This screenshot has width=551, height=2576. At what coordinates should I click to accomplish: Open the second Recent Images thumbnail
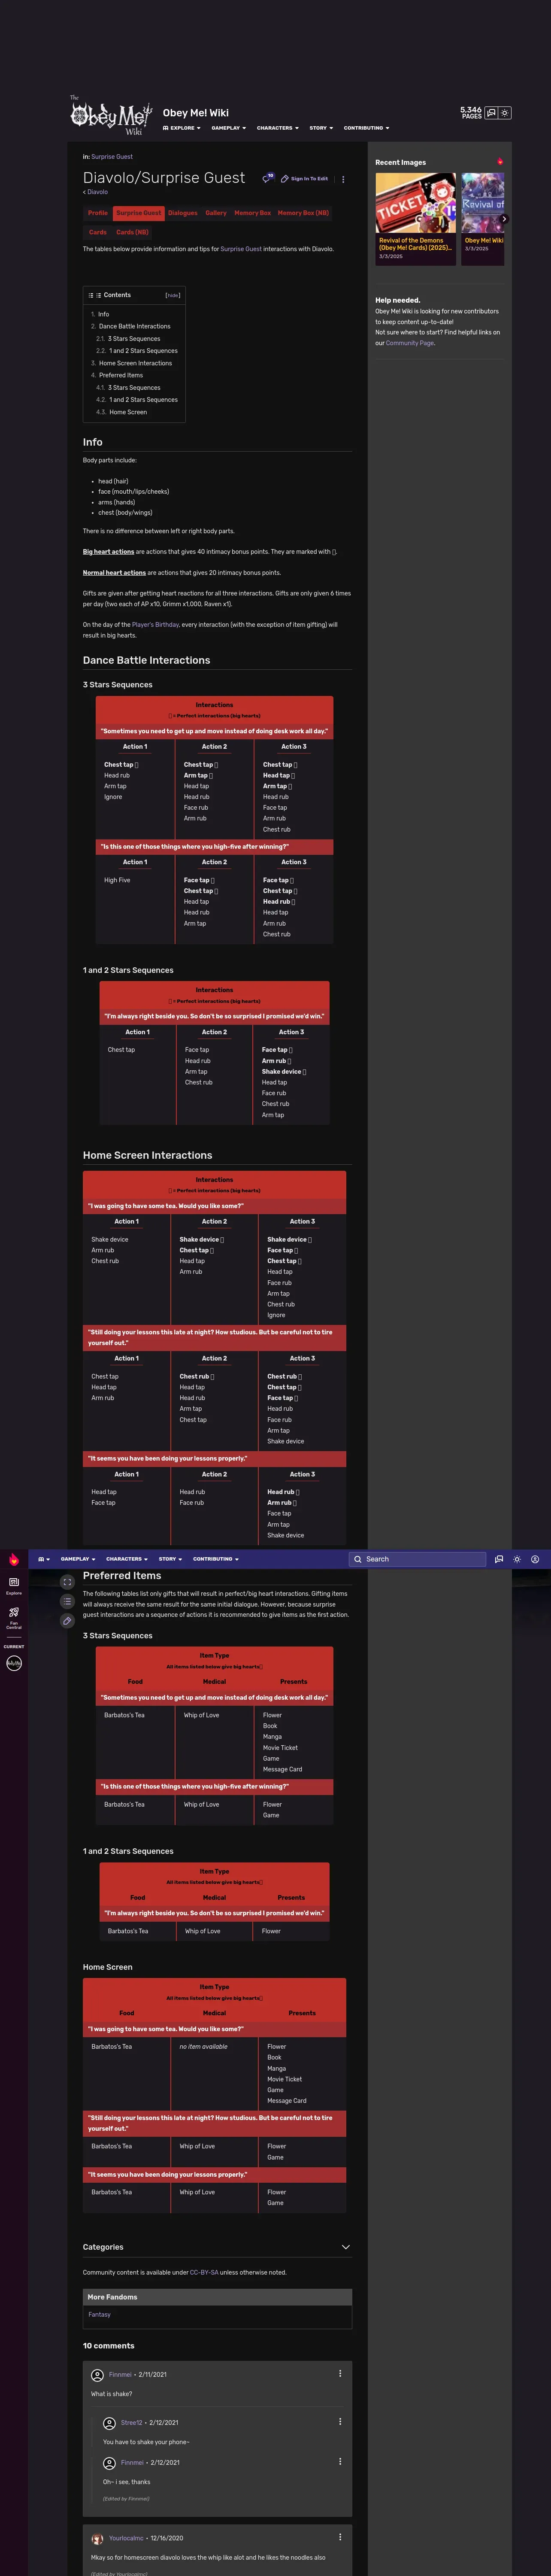(483, 203)
